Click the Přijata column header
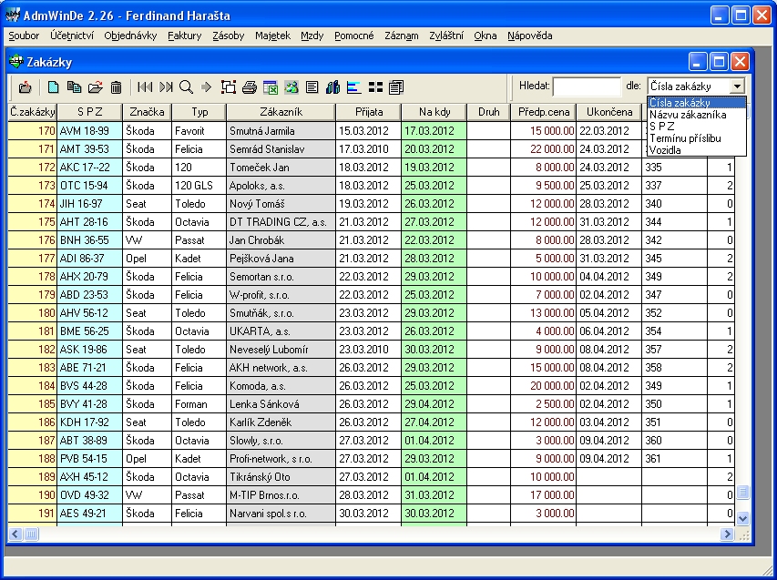This screenshot has width=777, height=580. point(369,112)
